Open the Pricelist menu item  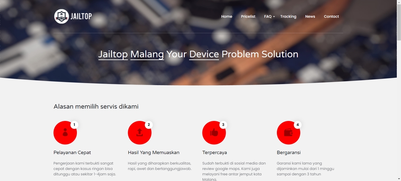tap(248, 16)
